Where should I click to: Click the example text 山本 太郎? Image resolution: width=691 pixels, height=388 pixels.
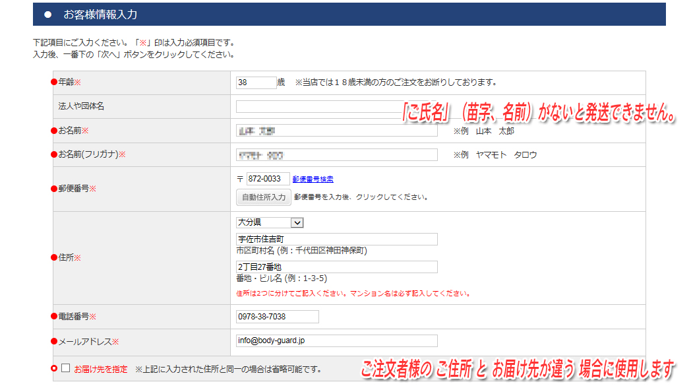click(495, 131)
